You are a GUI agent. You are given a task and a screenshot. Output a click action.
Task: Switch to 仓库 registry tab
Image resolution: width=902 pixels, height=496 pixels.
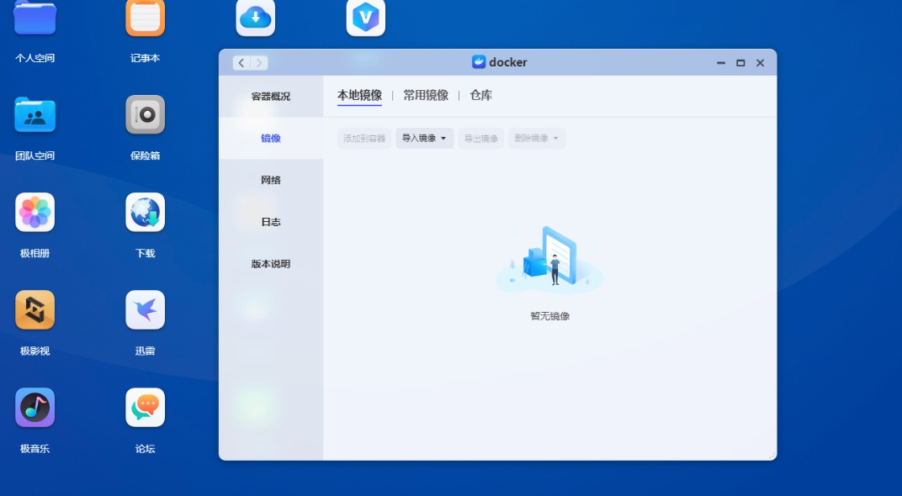481,95
